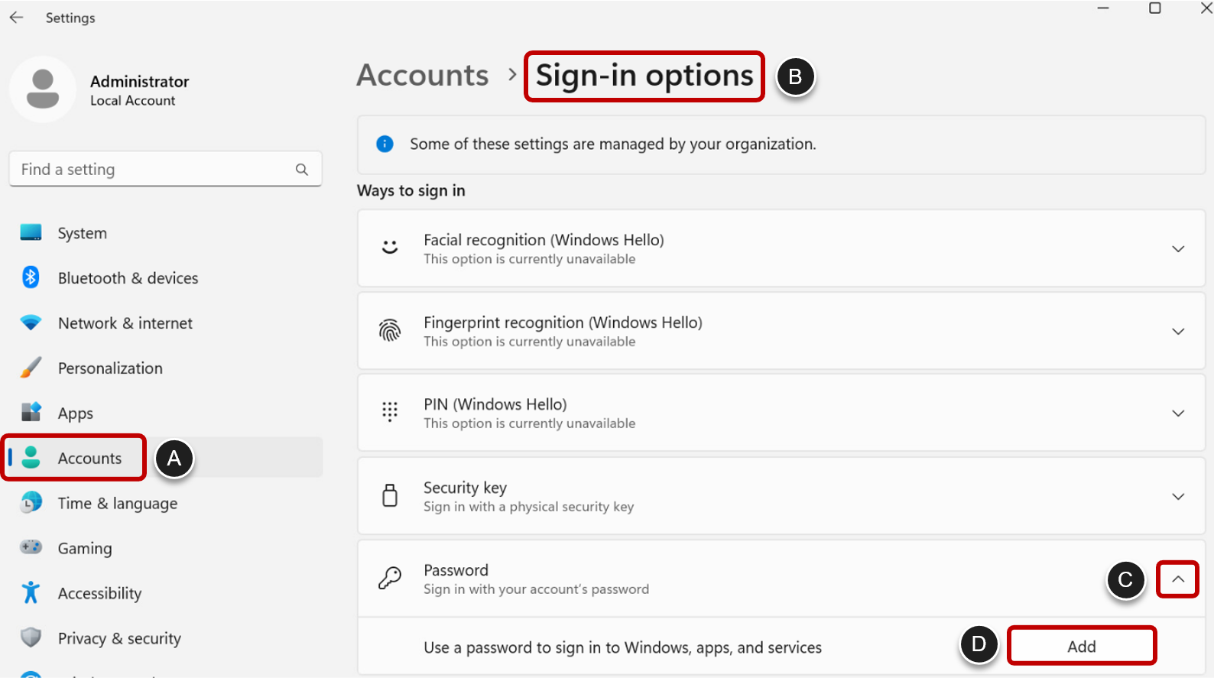This screenshot has width=1214, height=694.
Task: Click the Find a setting search box
Action: click(165, 169)
